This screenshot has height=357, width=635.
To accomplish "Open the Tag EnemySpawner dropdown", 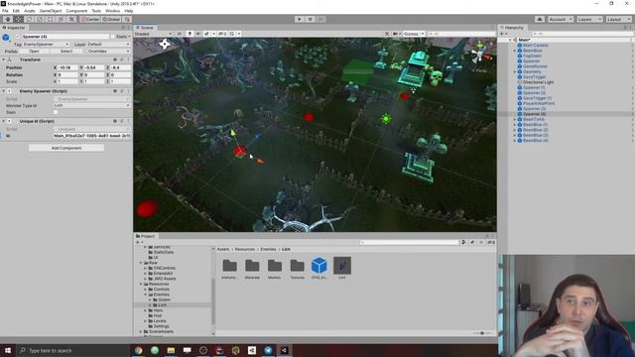I will tap(46, 44).
